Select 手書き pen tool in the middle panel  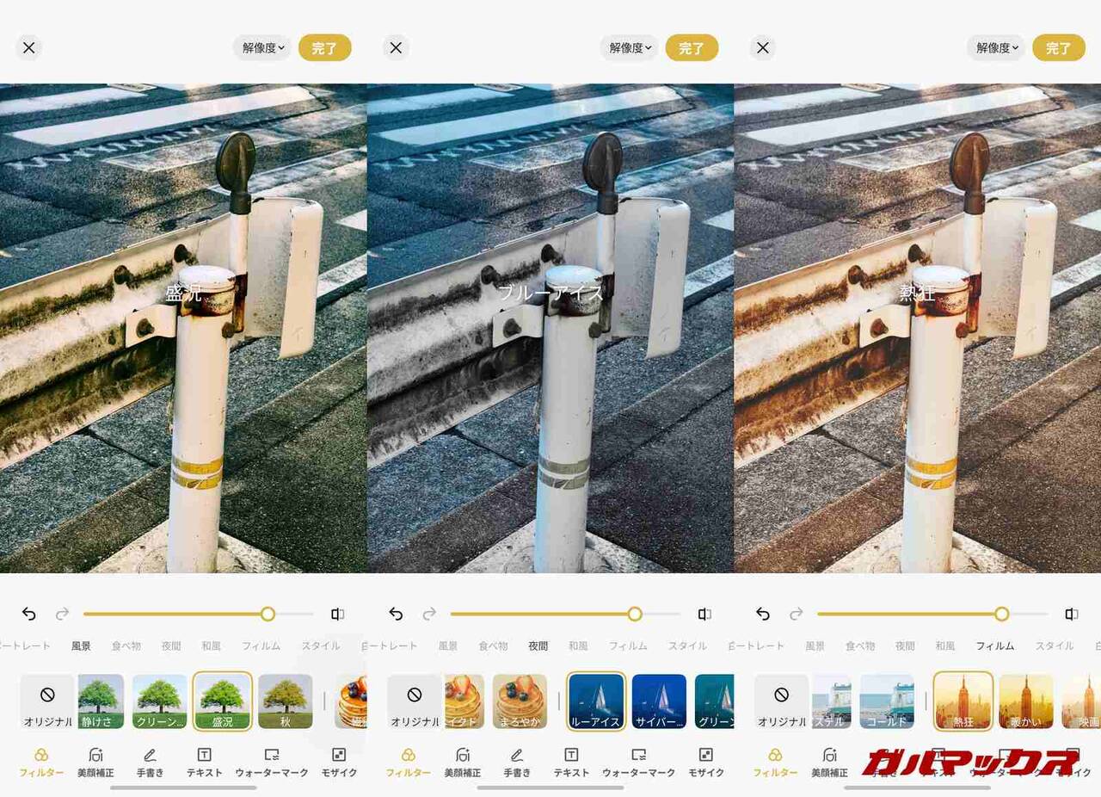[517, 762]
